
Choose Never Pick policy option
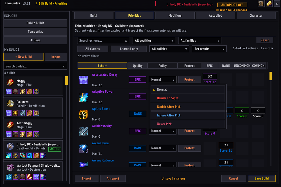tap(188, 124)
